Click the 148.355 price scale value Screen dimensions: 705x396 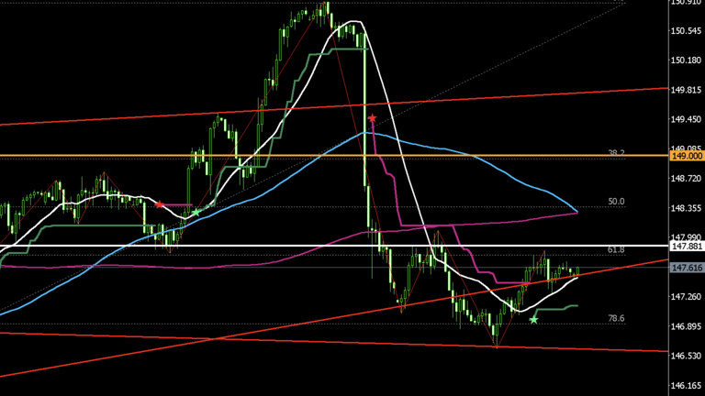tap(686, 208)
